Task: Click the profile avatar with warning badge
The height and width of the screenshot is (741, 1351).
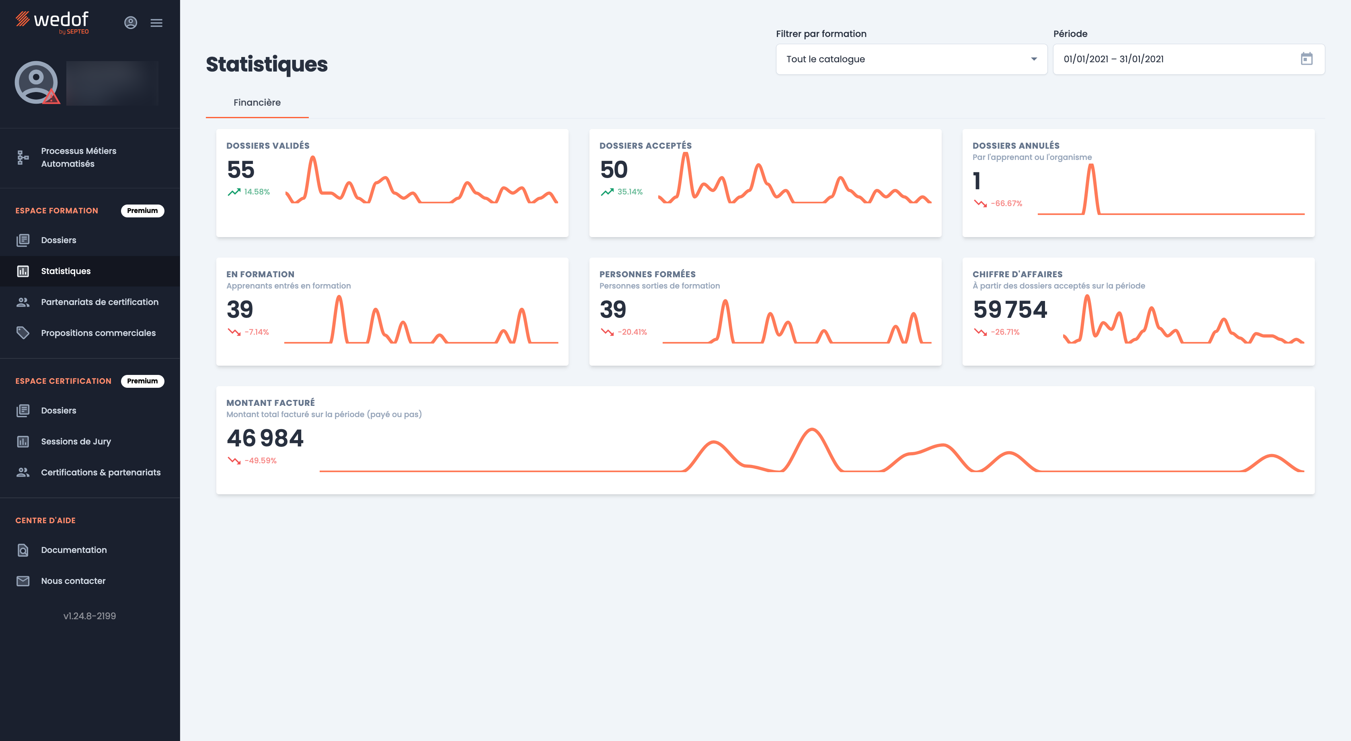Action: click(x=37, y=83)
